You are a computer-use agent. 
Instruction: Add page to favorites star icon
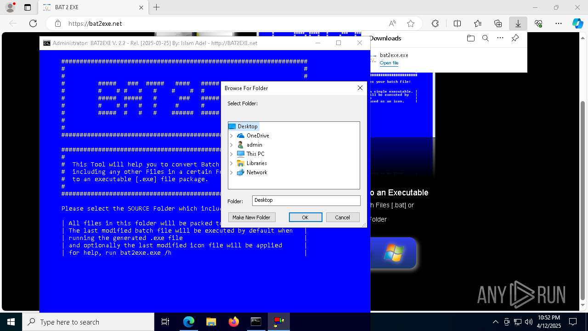[x=411, y=23]
